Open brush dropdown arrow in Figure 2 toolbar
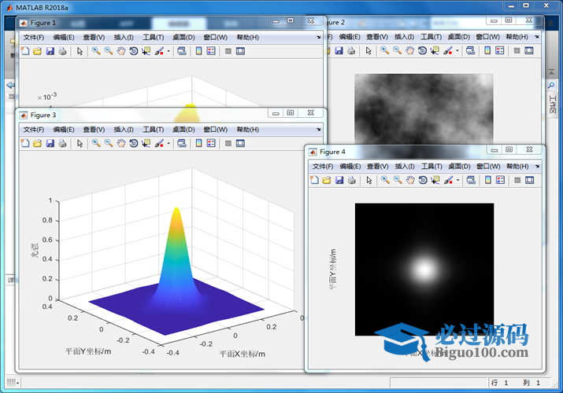Screen dimensions: 563x393 point(457,51)
